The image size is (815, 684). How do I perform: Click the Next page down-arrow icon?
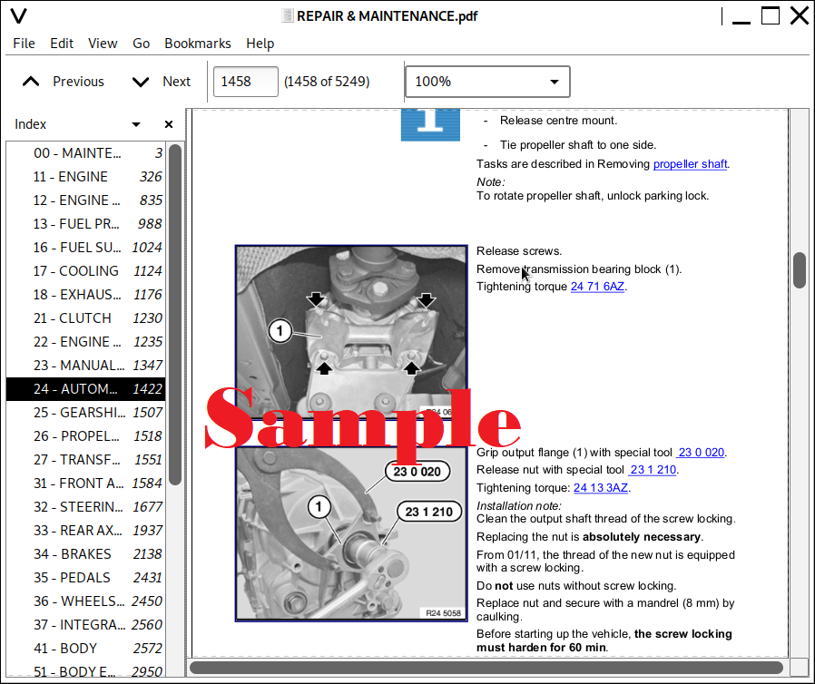140,82
